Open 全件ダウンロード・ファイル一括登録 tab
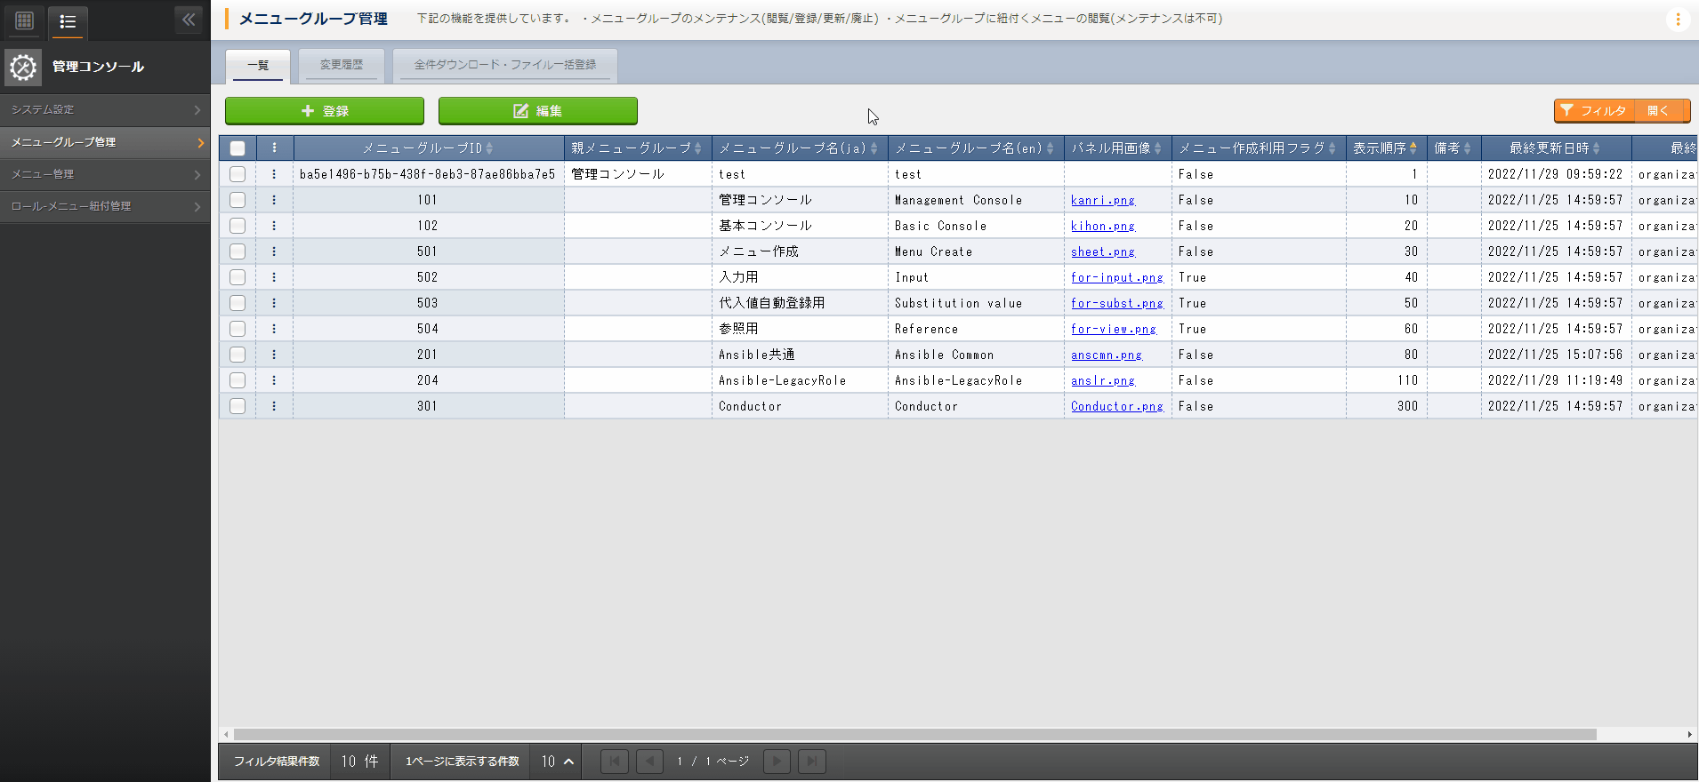 tap(504, 65)
